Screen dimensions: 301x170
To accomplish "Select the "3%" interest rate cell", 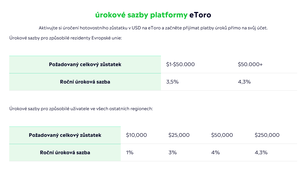I will pos(173,153).
